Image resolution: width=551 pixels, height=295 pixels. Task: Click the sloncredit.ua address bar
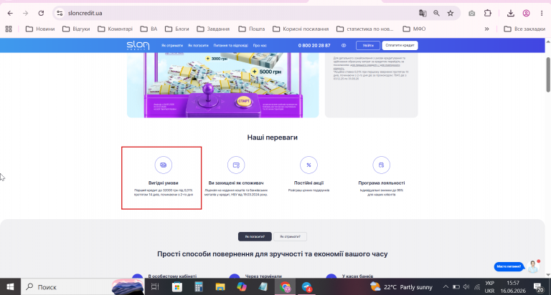pyautogui.click(x=239, y=14)
